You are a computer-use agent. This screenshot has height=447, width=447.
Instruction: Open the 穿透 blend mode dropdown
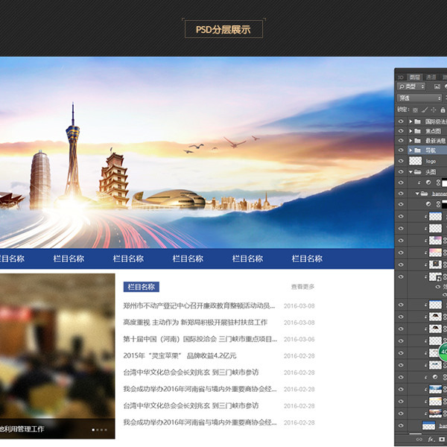[x=419, y=98]
